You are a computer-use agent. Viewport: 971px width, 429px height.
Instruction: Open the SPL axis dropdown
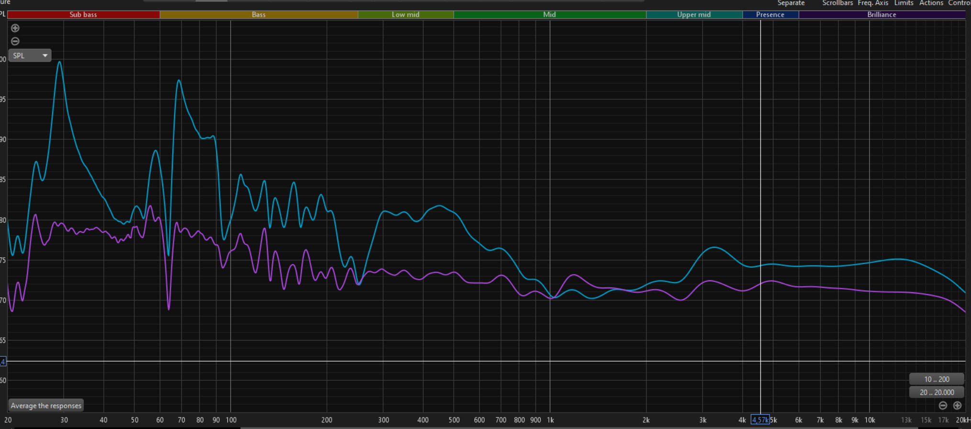click(x=30, y=55)
